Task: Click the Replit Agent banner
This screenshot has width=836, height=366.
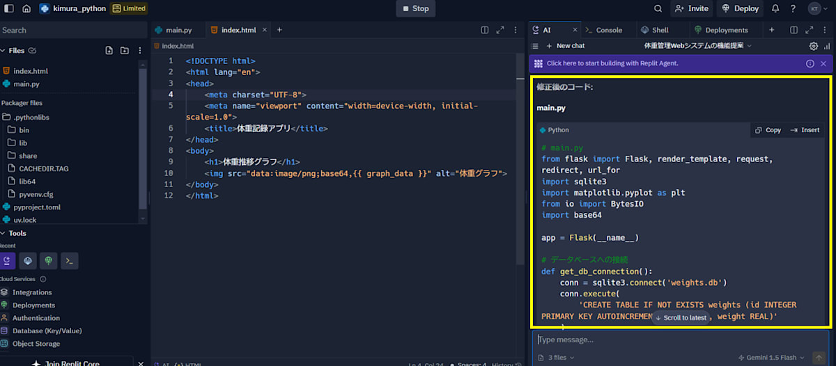Action: tap(681, 63)
